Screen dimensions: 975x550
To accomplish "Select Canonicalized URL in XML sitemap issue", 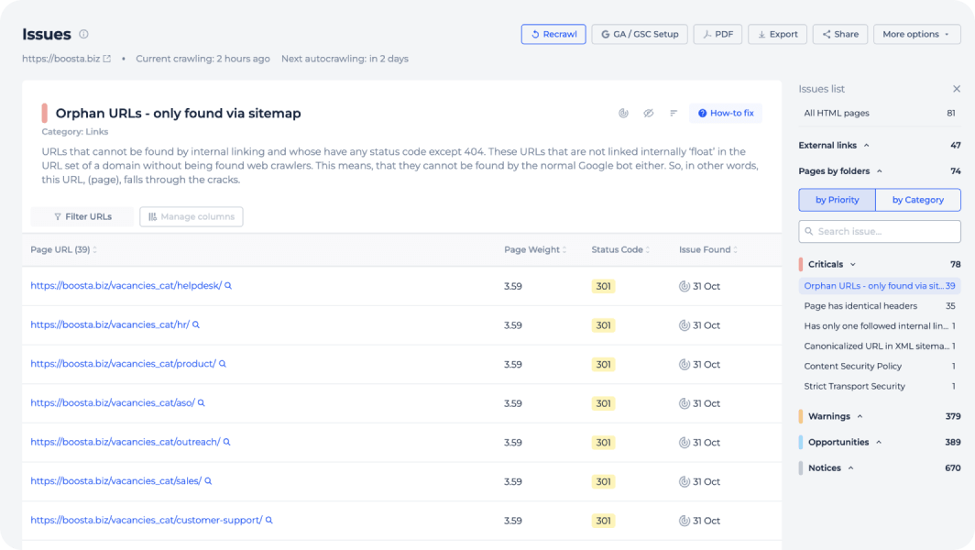I will 880,346.
